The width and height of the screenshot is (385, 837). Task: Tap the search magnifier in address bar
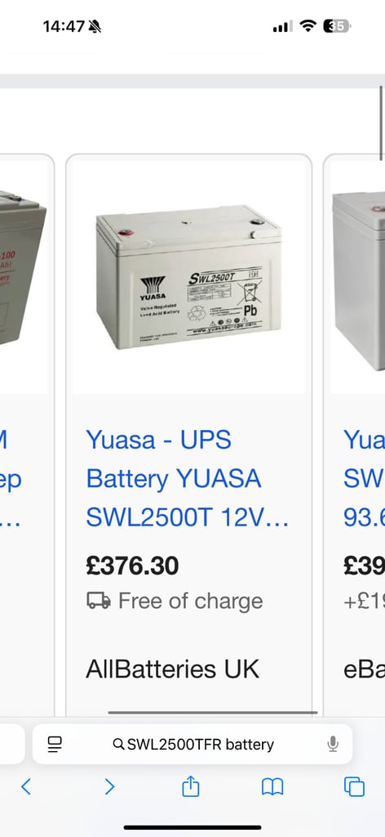point(119,744)
